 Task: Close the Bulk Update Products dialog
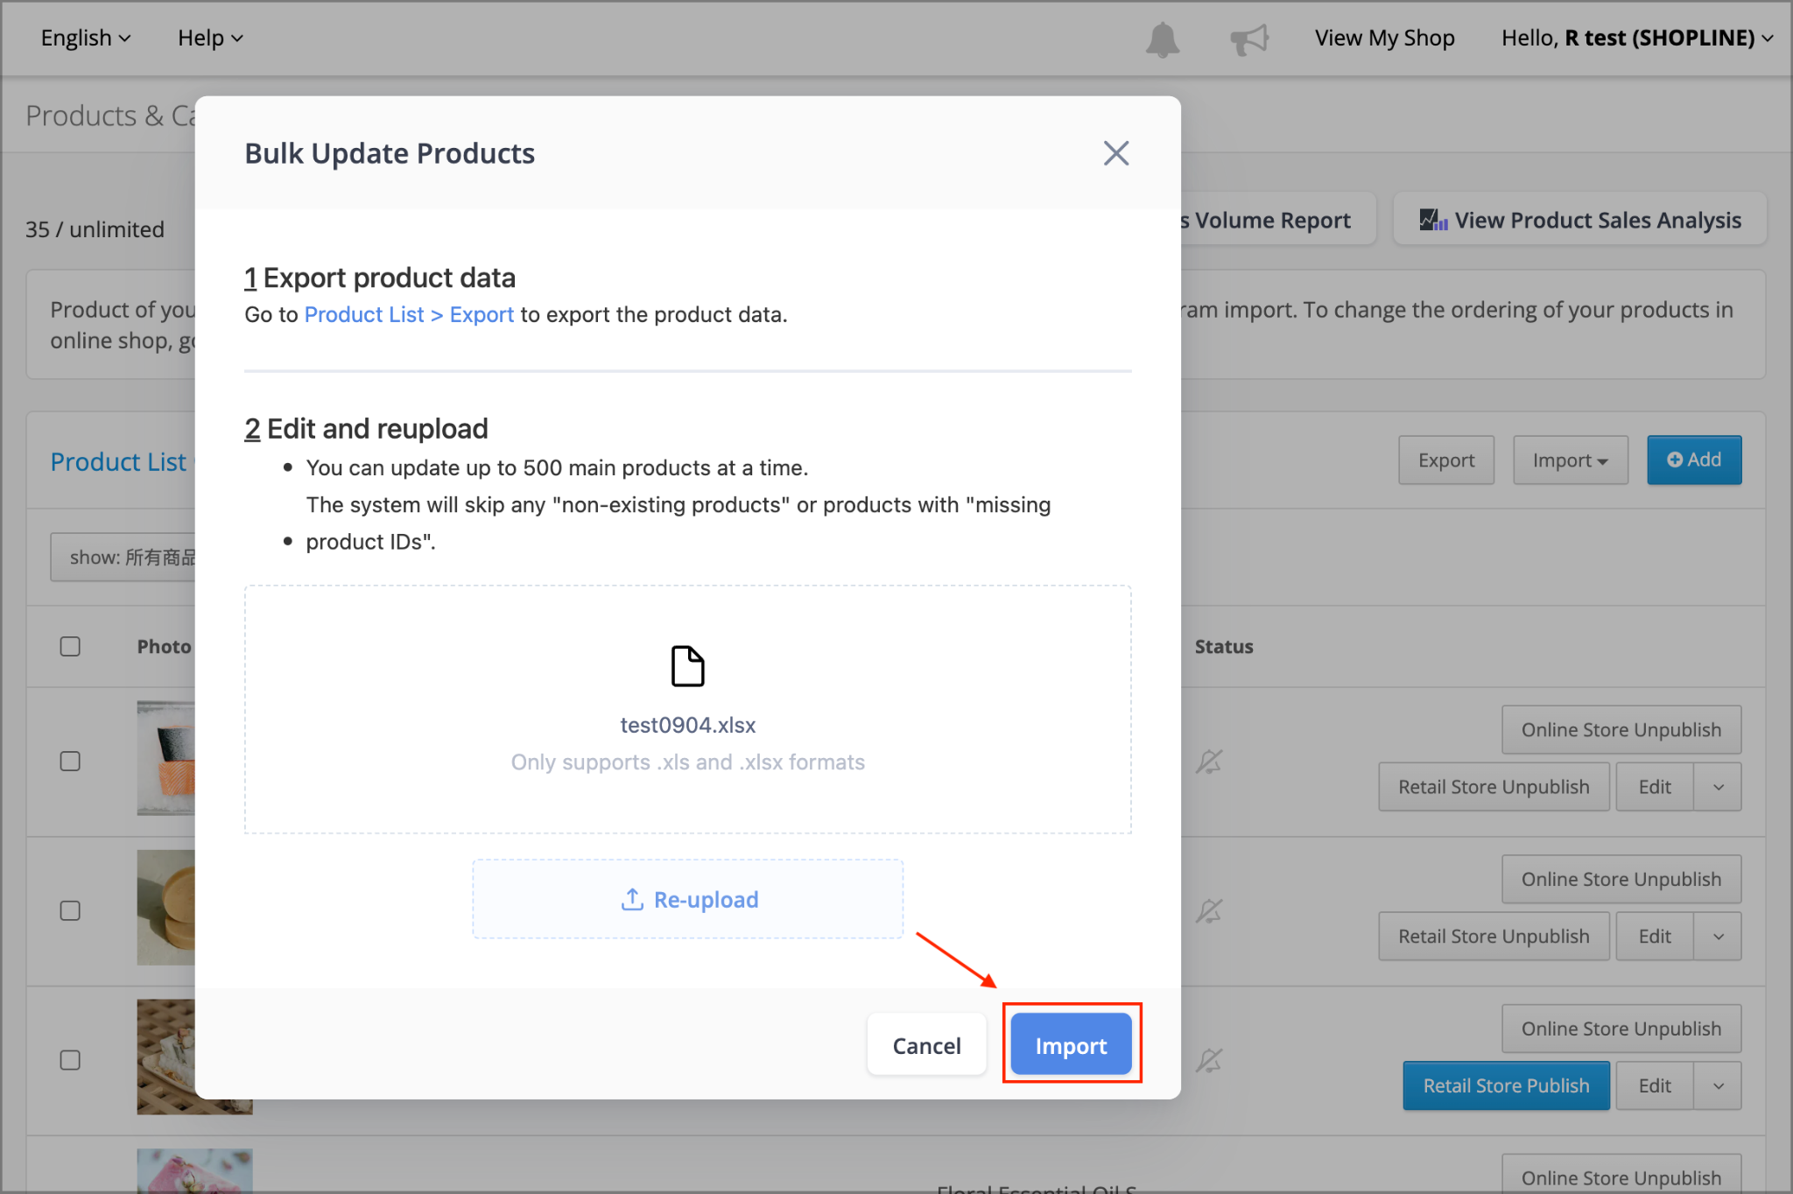1115,153
